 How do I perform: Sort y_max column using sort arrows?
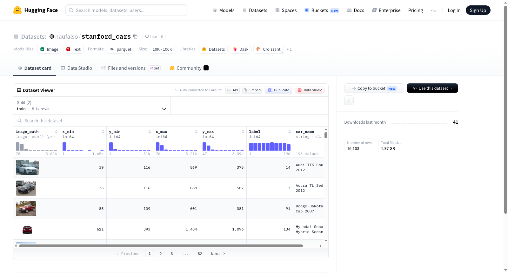[243, 132]
